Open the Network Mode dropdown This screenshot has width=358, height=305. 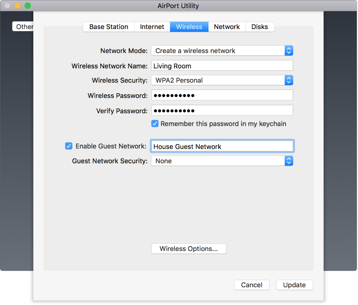(x=222, y=50)
